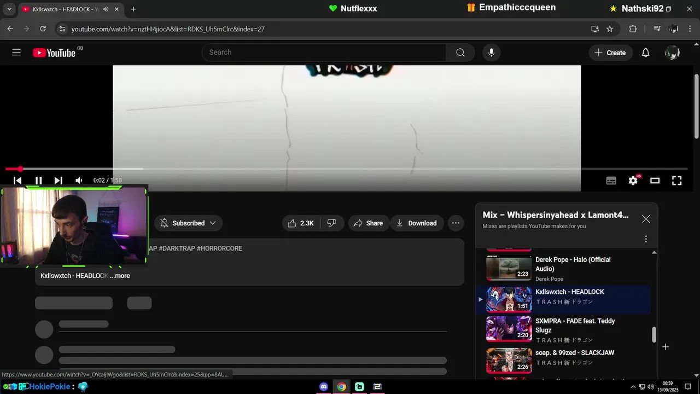The width and height of the screenshot is (700, 394).
Task: Play soap. & 99zed - SLACKJAW
Action: point(574,353)
